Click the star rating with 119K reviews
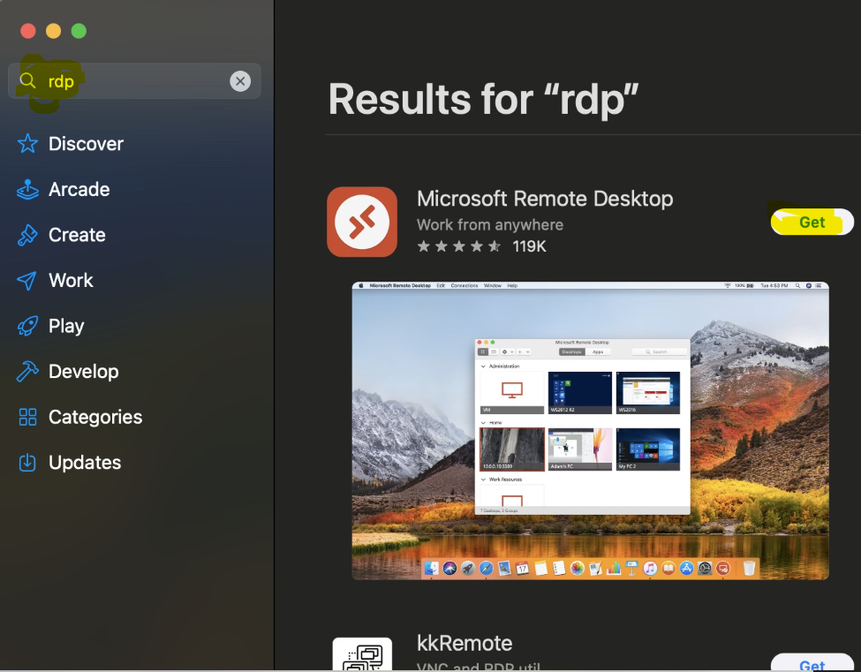Image resolution: width=861 pixels, height=672 pixels. 481,246
